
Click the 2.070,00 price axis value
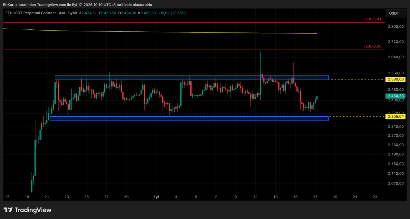point(395,184)
